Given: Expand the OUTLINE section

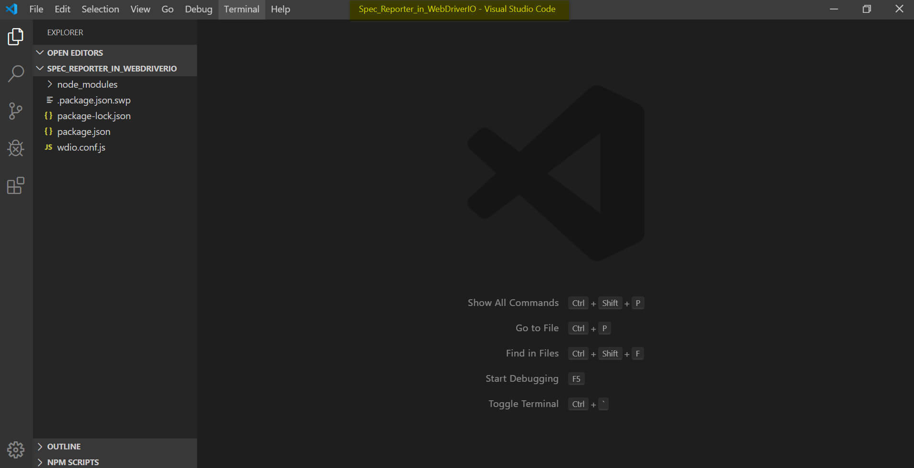Looking at the screenshot, I should (x=115, y=447).
